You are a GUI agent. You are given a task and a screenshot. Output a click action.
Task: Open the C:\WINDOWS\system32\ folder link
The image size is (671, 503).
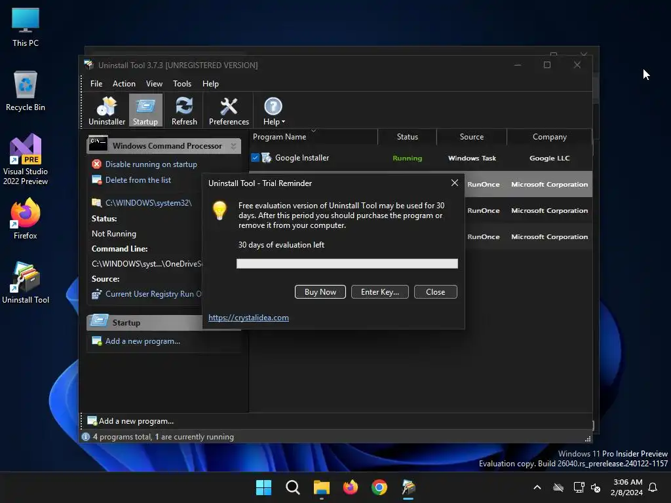149,203
